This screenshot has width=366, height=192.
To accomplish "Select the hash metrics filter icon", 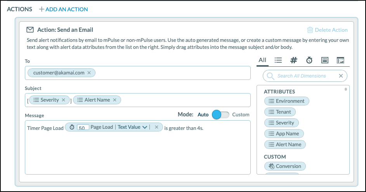I will click(x=294, y=60).
